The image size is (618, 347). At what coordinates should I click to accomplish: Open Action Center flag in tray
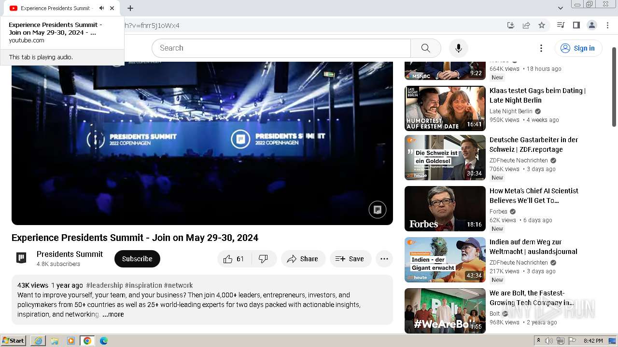[x=572, y=341]
